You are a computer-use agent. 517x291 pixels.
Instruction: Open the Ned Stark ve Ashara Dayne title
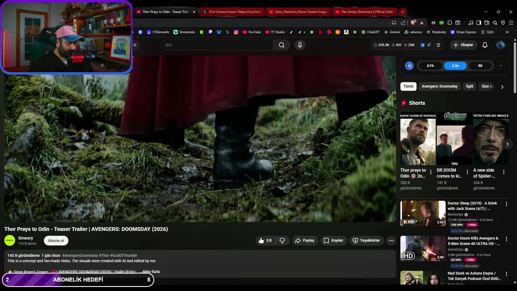pyautogui.click(x=474, y=276)
